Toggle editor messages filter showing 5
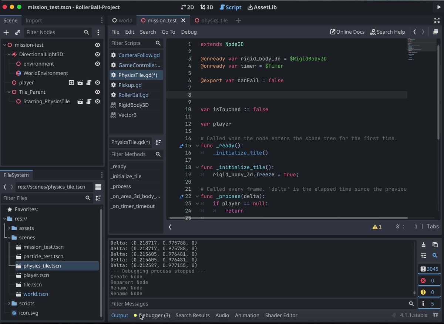 [x=429, y=304]
